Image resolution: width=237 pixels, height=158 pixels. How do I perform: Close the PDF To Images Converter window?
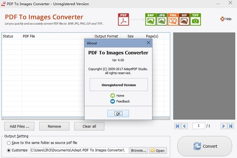(230, 3)
